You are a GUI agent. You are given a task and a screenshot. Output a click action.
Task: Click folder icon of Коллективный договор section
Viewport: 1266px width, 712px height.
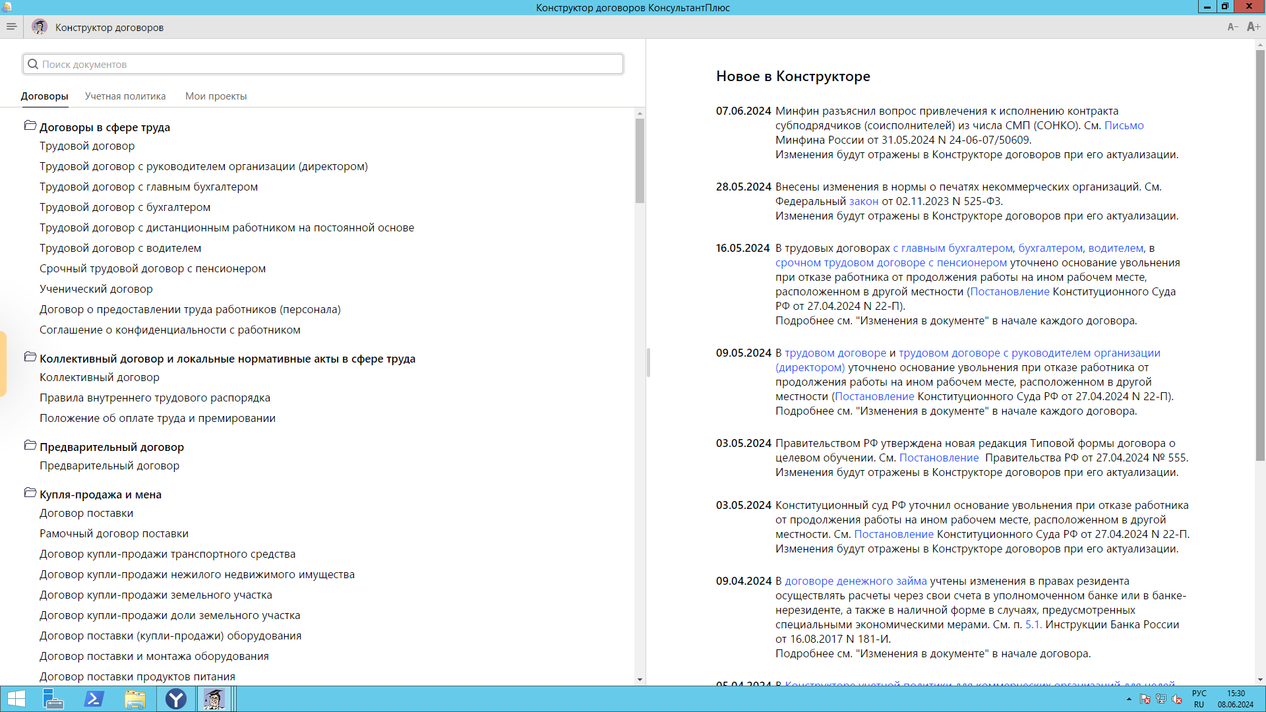point(30,357)
